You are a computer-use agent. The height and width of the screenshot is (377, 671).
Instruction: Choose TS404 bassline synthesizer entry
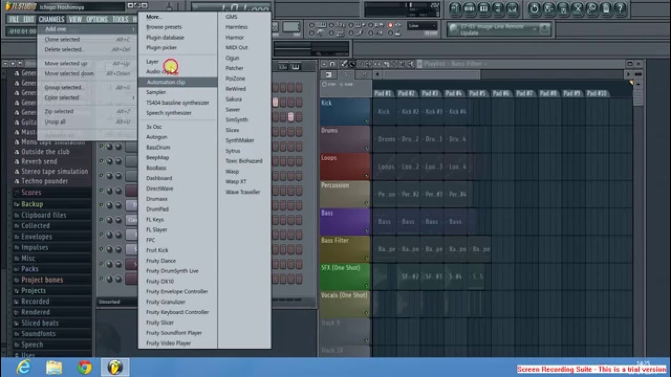[x=178, y=103]
